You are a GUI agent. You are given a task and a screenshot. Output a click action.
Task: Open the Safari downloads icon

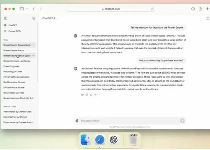193,9
